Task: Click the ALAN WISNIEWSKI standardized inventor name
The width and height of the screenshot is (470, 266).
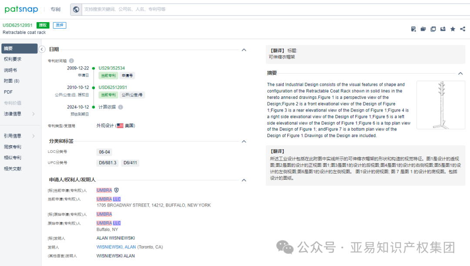Action: click(116, 238)
